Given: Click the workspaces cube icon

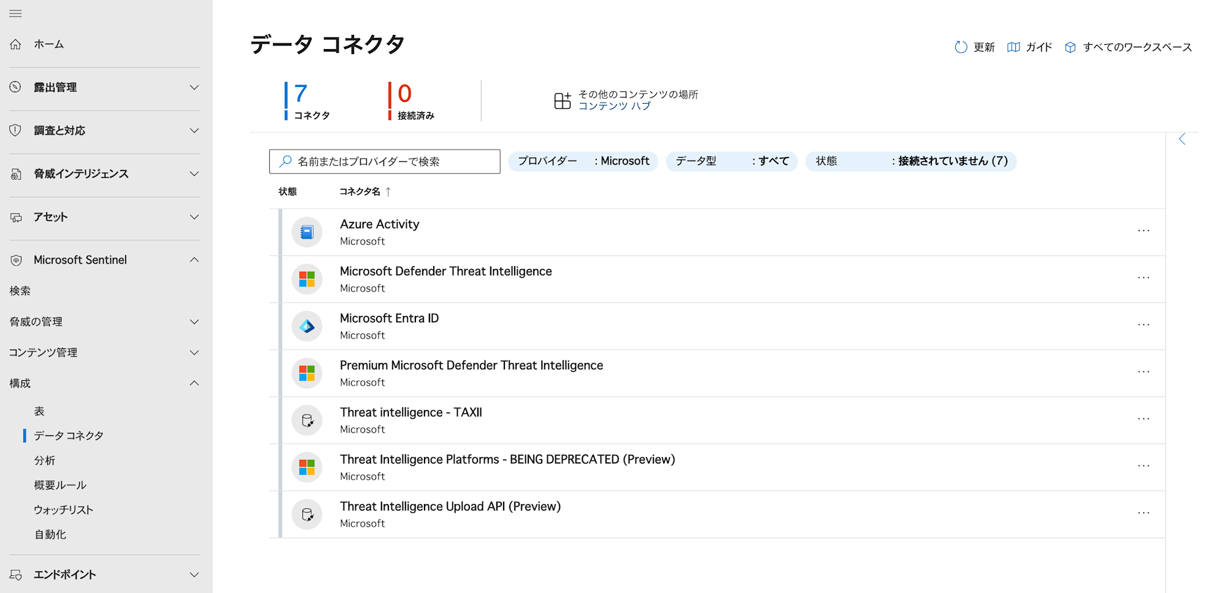Looking at the screenshot, I should click(1070, 47).
